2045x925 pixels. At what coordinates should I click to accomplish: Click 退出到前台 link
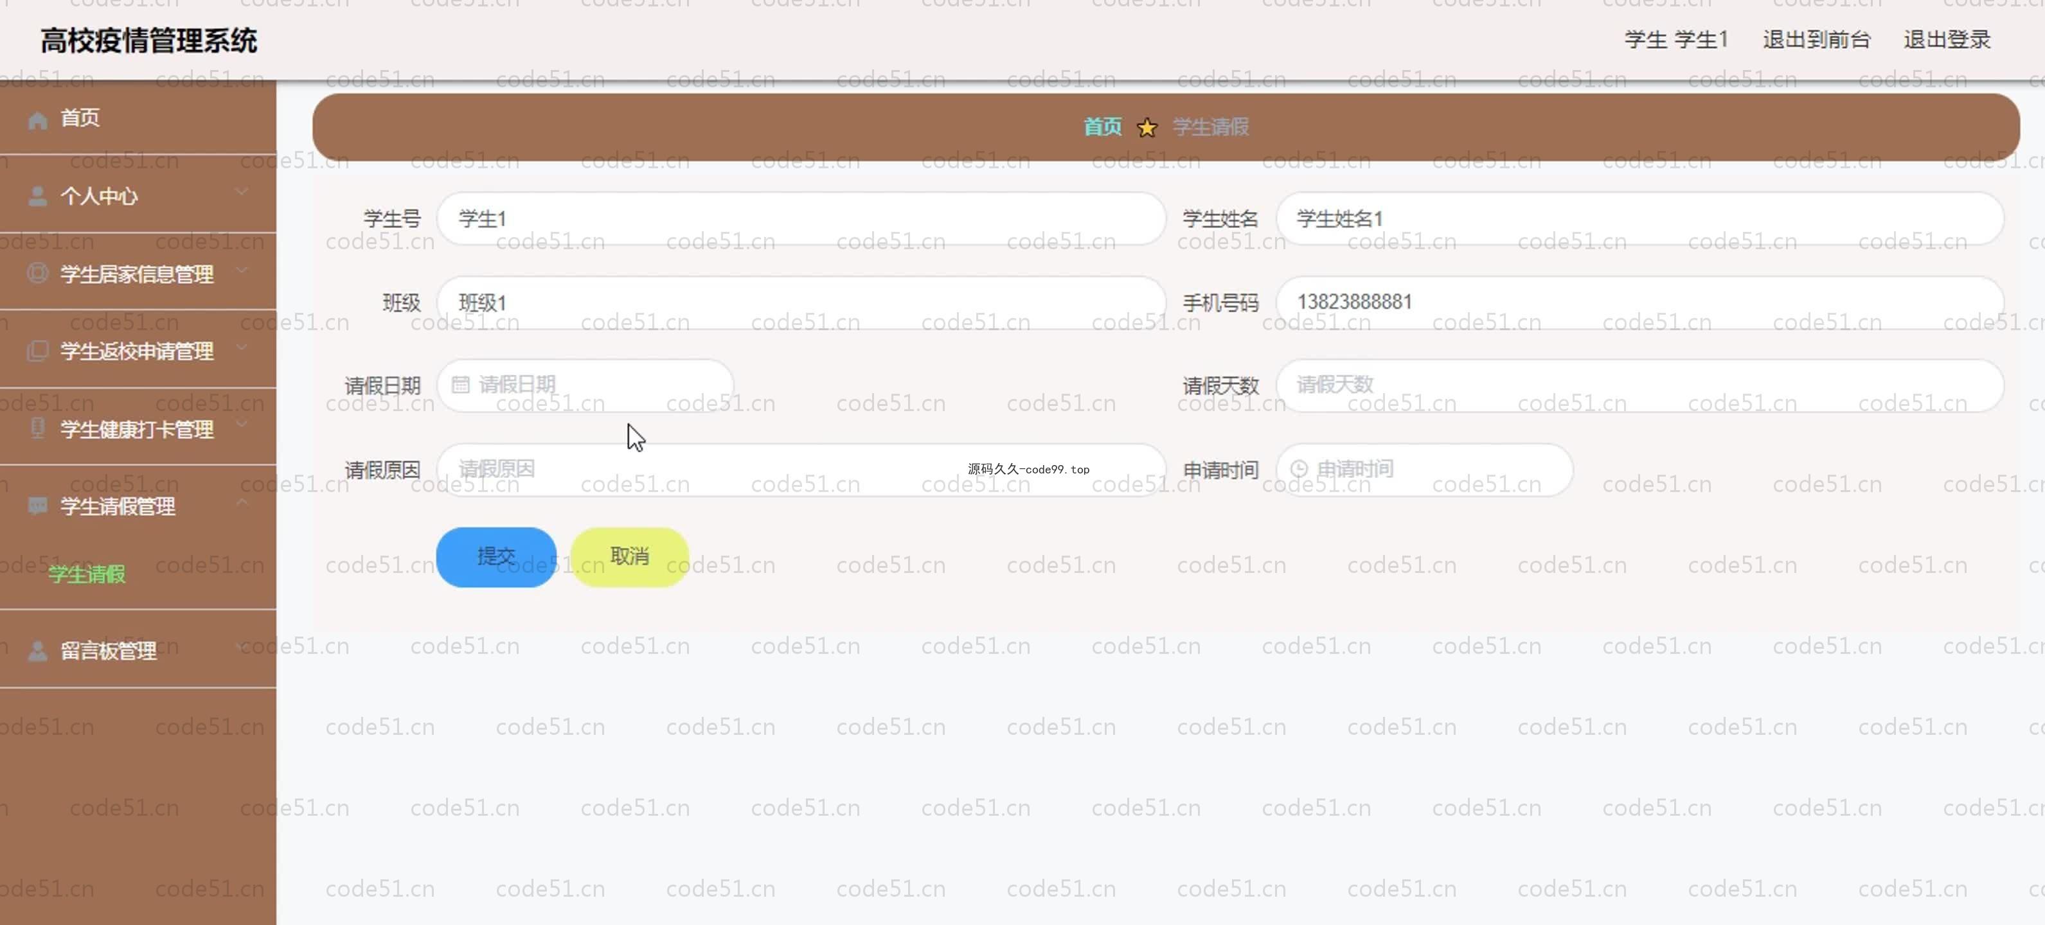click(1816, 40)
